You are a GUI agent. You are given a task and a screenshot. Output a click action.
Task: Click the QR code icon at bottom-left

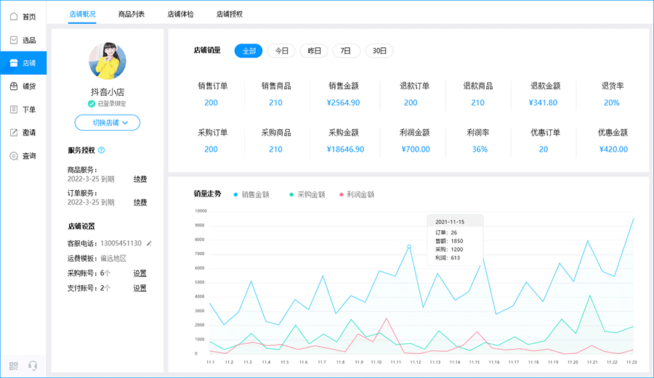click(14, 366)
